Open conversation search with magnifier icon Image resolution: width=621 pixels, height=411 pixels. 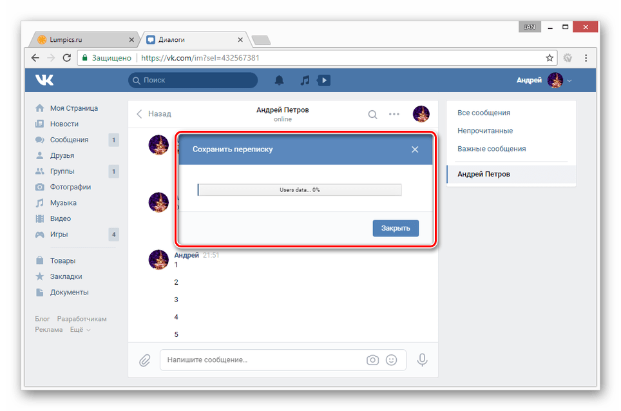tap(372, 114)
